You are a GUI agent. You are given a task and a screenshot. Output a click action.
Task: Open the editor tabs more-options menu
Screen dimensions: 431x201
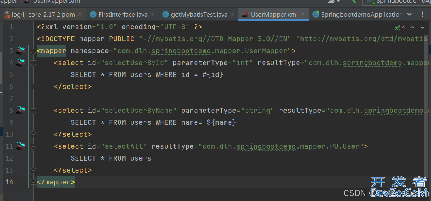[423, 14]
